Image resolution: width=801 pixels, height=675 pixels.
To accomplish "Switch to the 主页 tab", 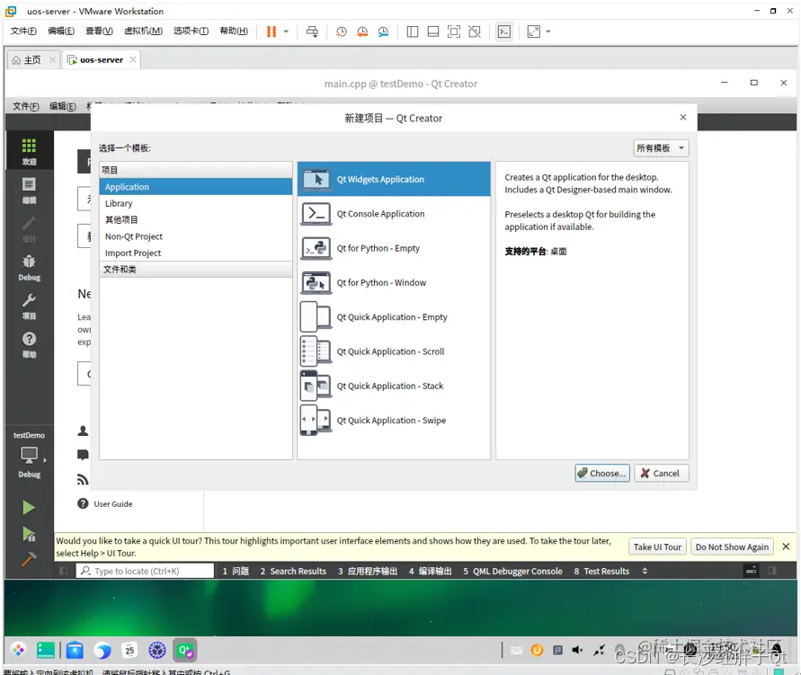I will click(x=32, y=60).
